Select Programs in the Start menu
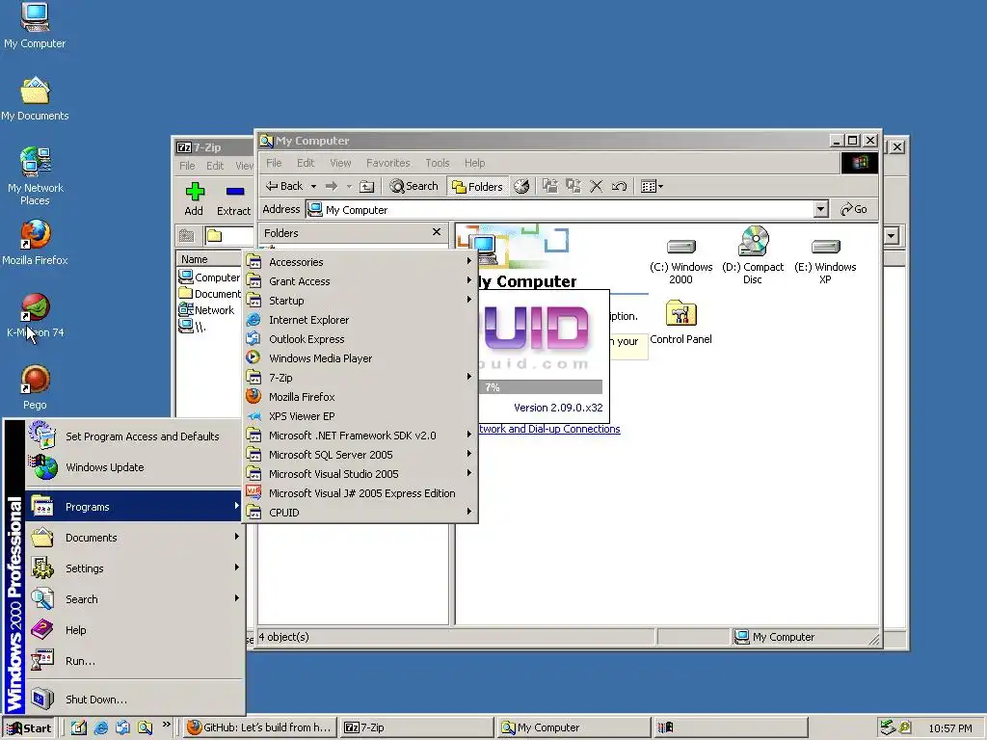This screenshot has height=740, width=987. click(x=134, y=507)
